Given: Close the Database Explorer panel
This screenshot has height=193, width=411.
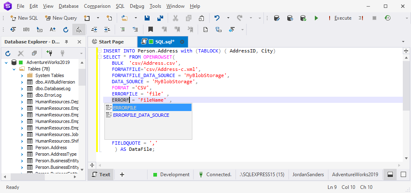Looking at the screenshot, I should [x=79, y=42].
